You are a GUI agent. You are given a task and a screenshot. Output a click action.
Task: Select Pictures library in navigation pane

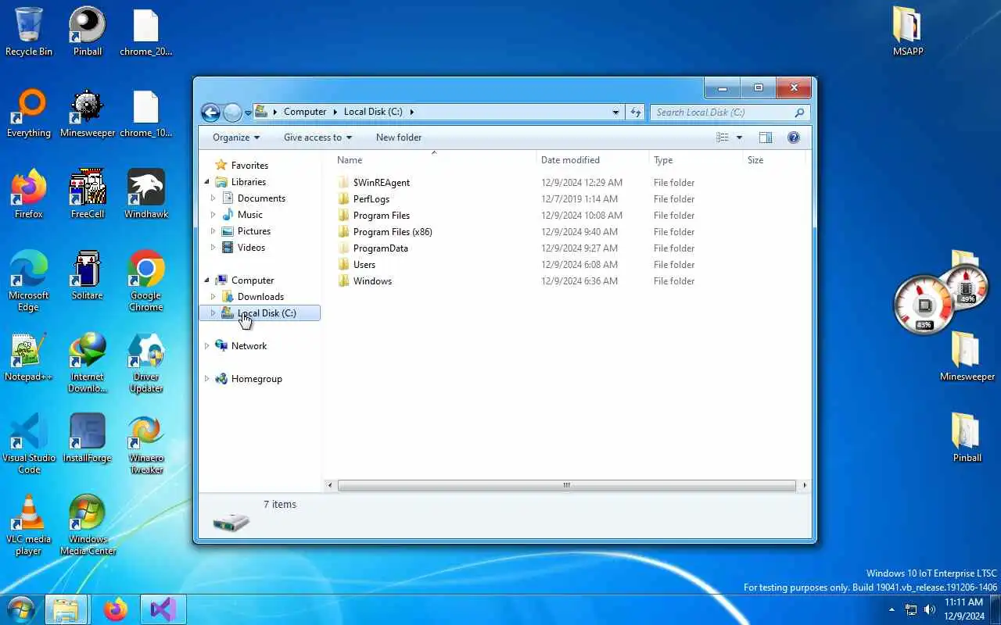pyautogui.click(x=254, y=231)
